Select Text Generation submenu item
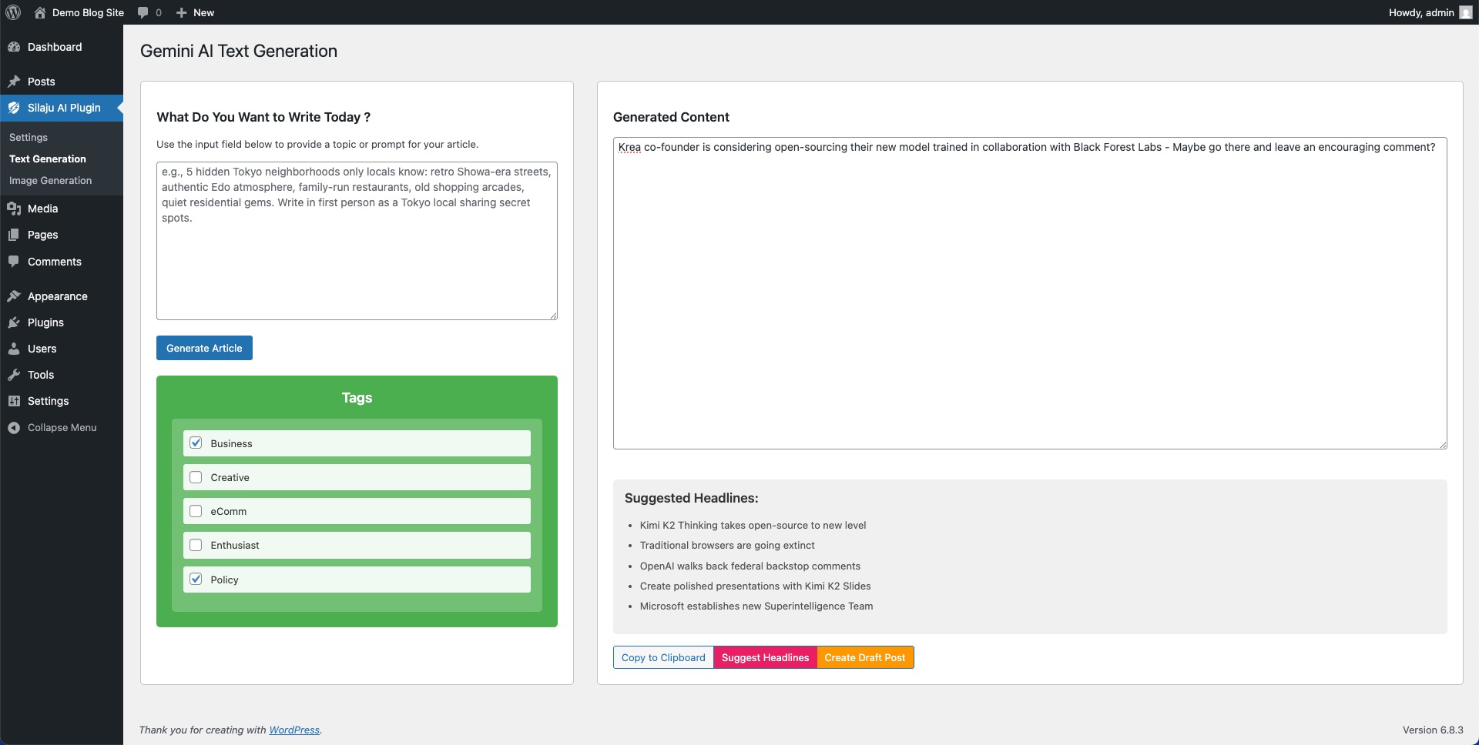The width and height of the screenshot is (1479, 745). click(48, 159)
